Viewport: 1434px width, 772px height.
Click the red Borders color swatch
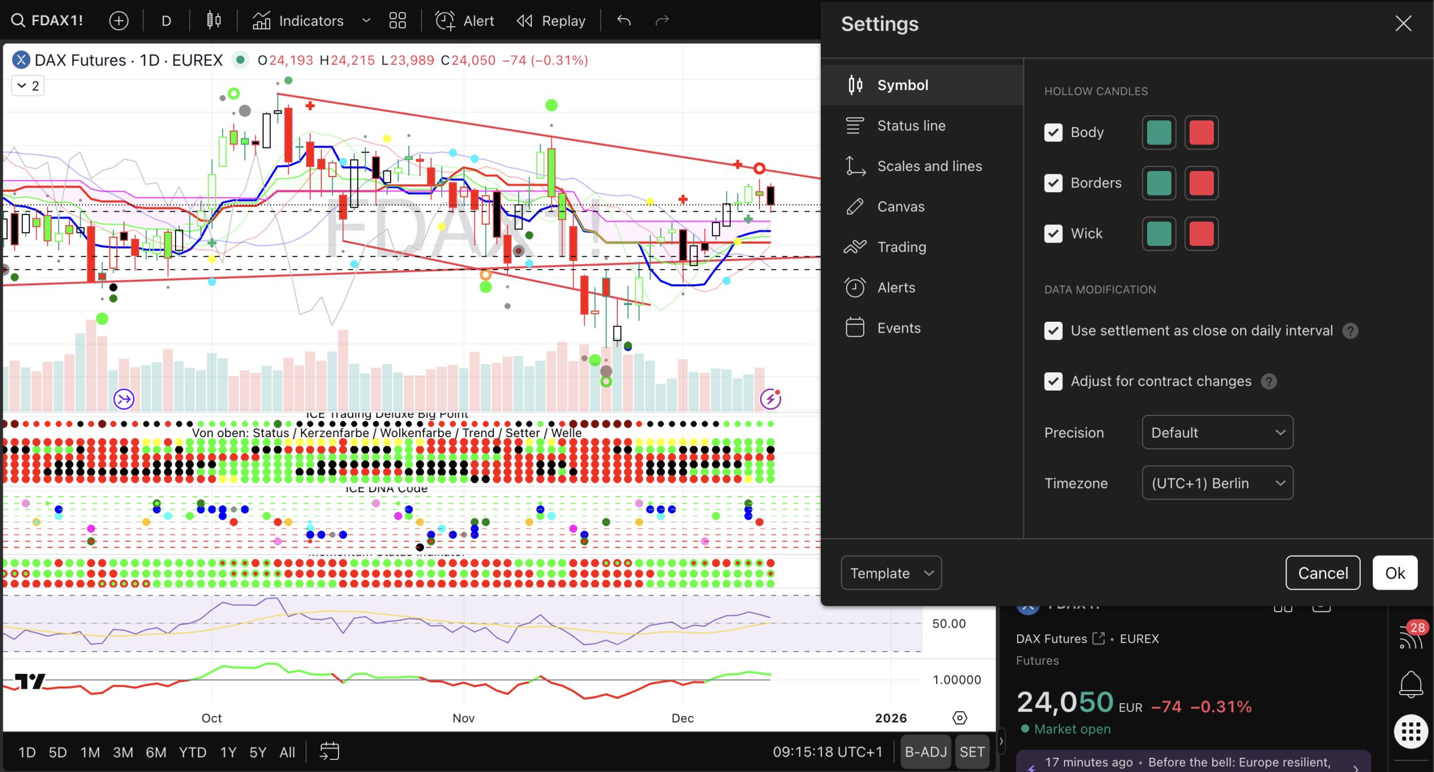click(1201, 184)
